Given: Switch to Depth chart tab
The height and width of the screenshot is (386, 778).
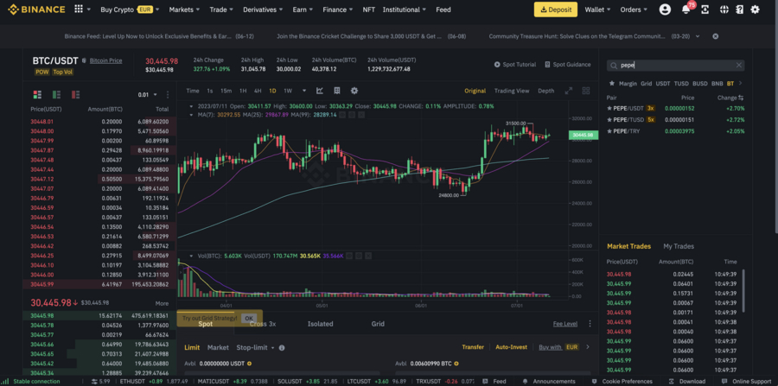Looking at the screenshot, I should pos(545,91).
